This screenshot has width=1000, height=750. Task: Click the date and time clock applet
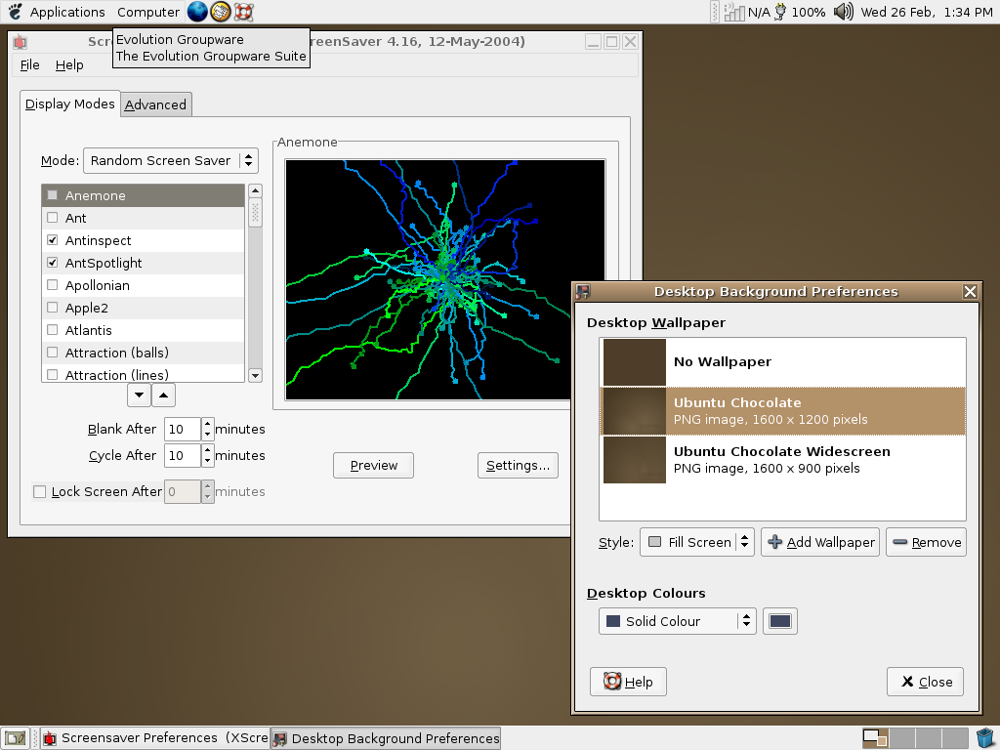926,12
